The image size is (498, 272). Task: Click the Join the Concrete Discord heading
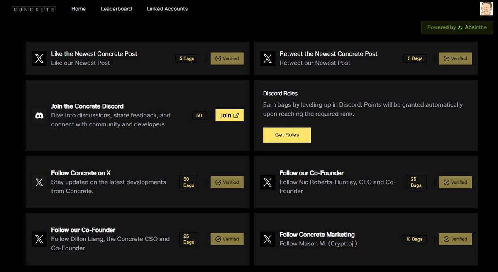coord(88,106)
